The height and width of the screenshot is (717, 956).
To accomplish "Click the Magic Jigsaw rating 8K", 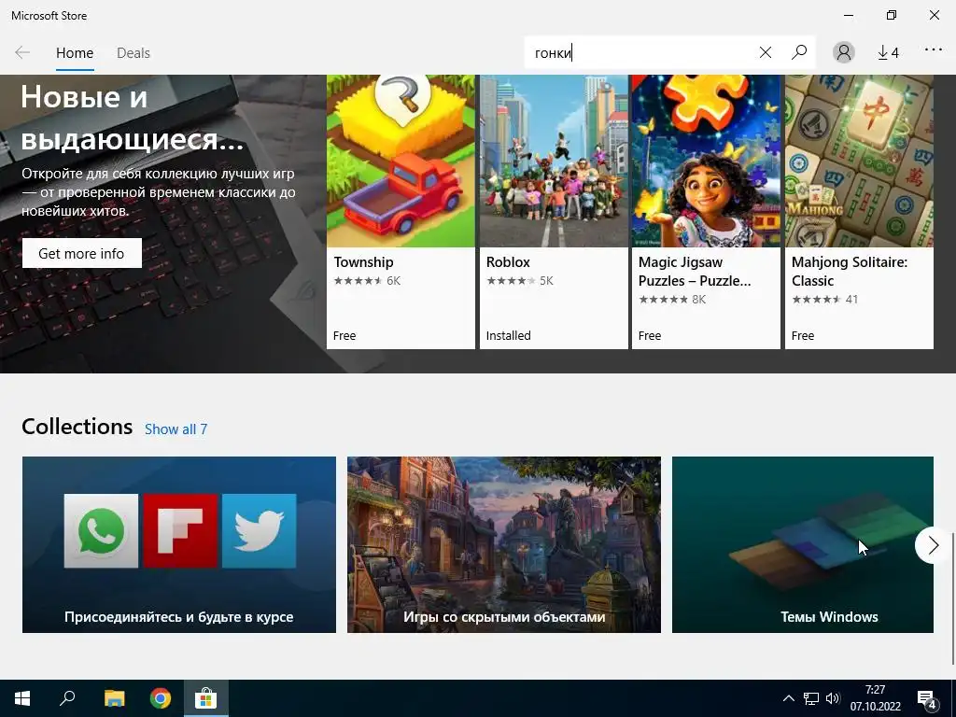I will point(672,300).
